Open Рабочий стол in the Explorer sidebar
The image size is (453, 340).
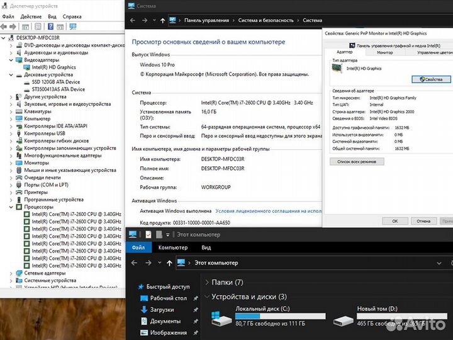coord(169,298)
